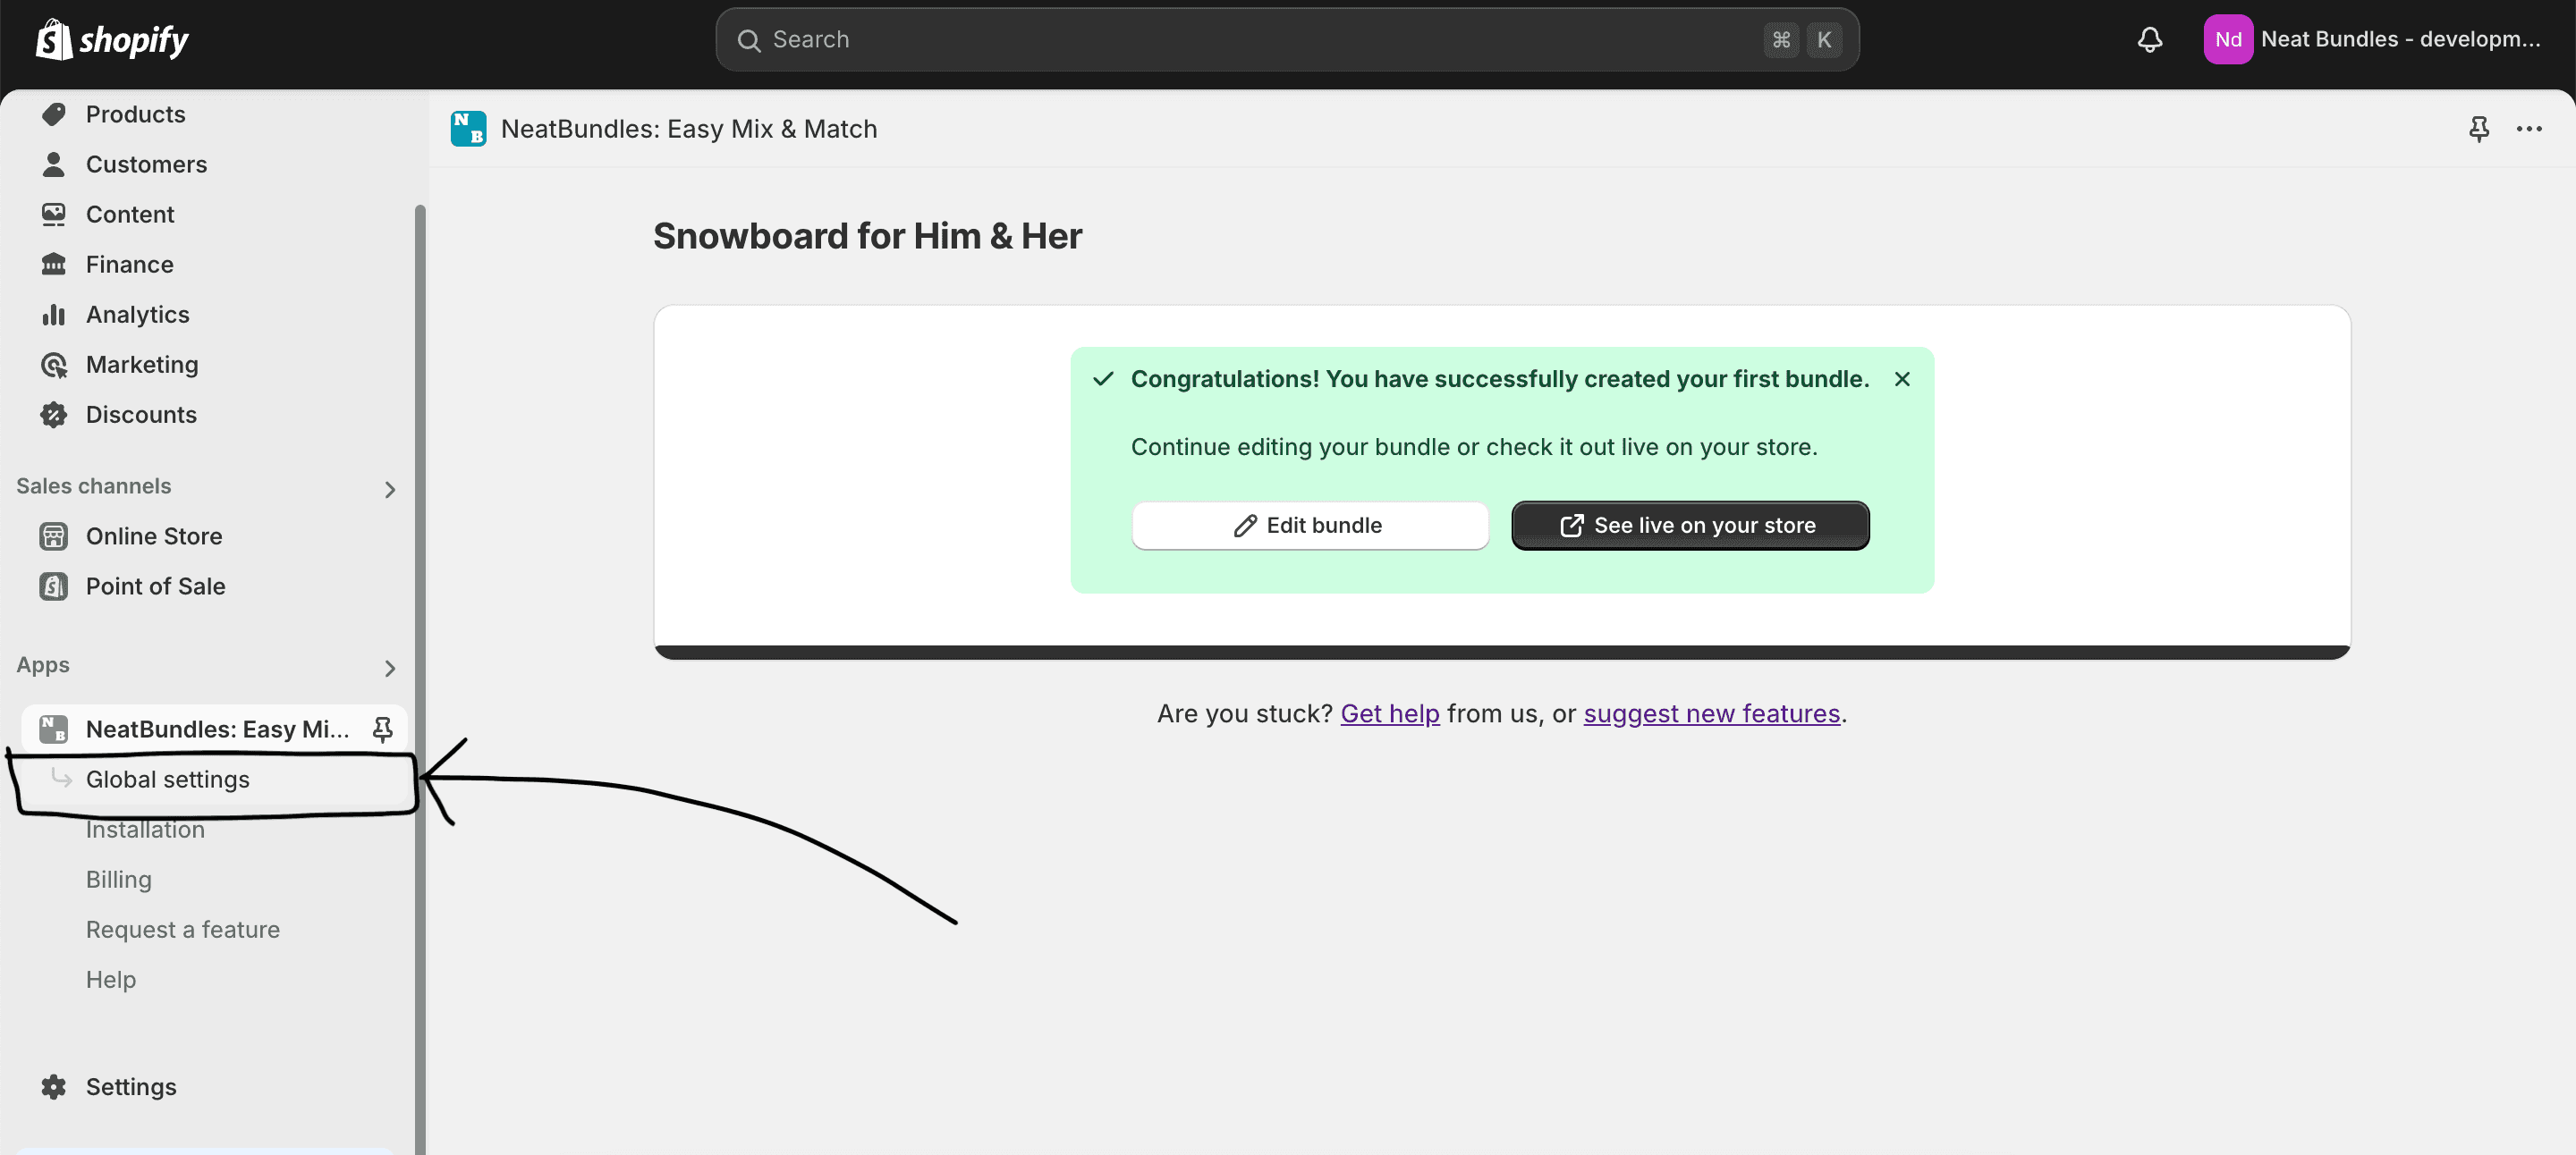This screenshot has height=1155, width=2576.
Task: Open Settings gear in sidebar
Action: coord(54,1086)
